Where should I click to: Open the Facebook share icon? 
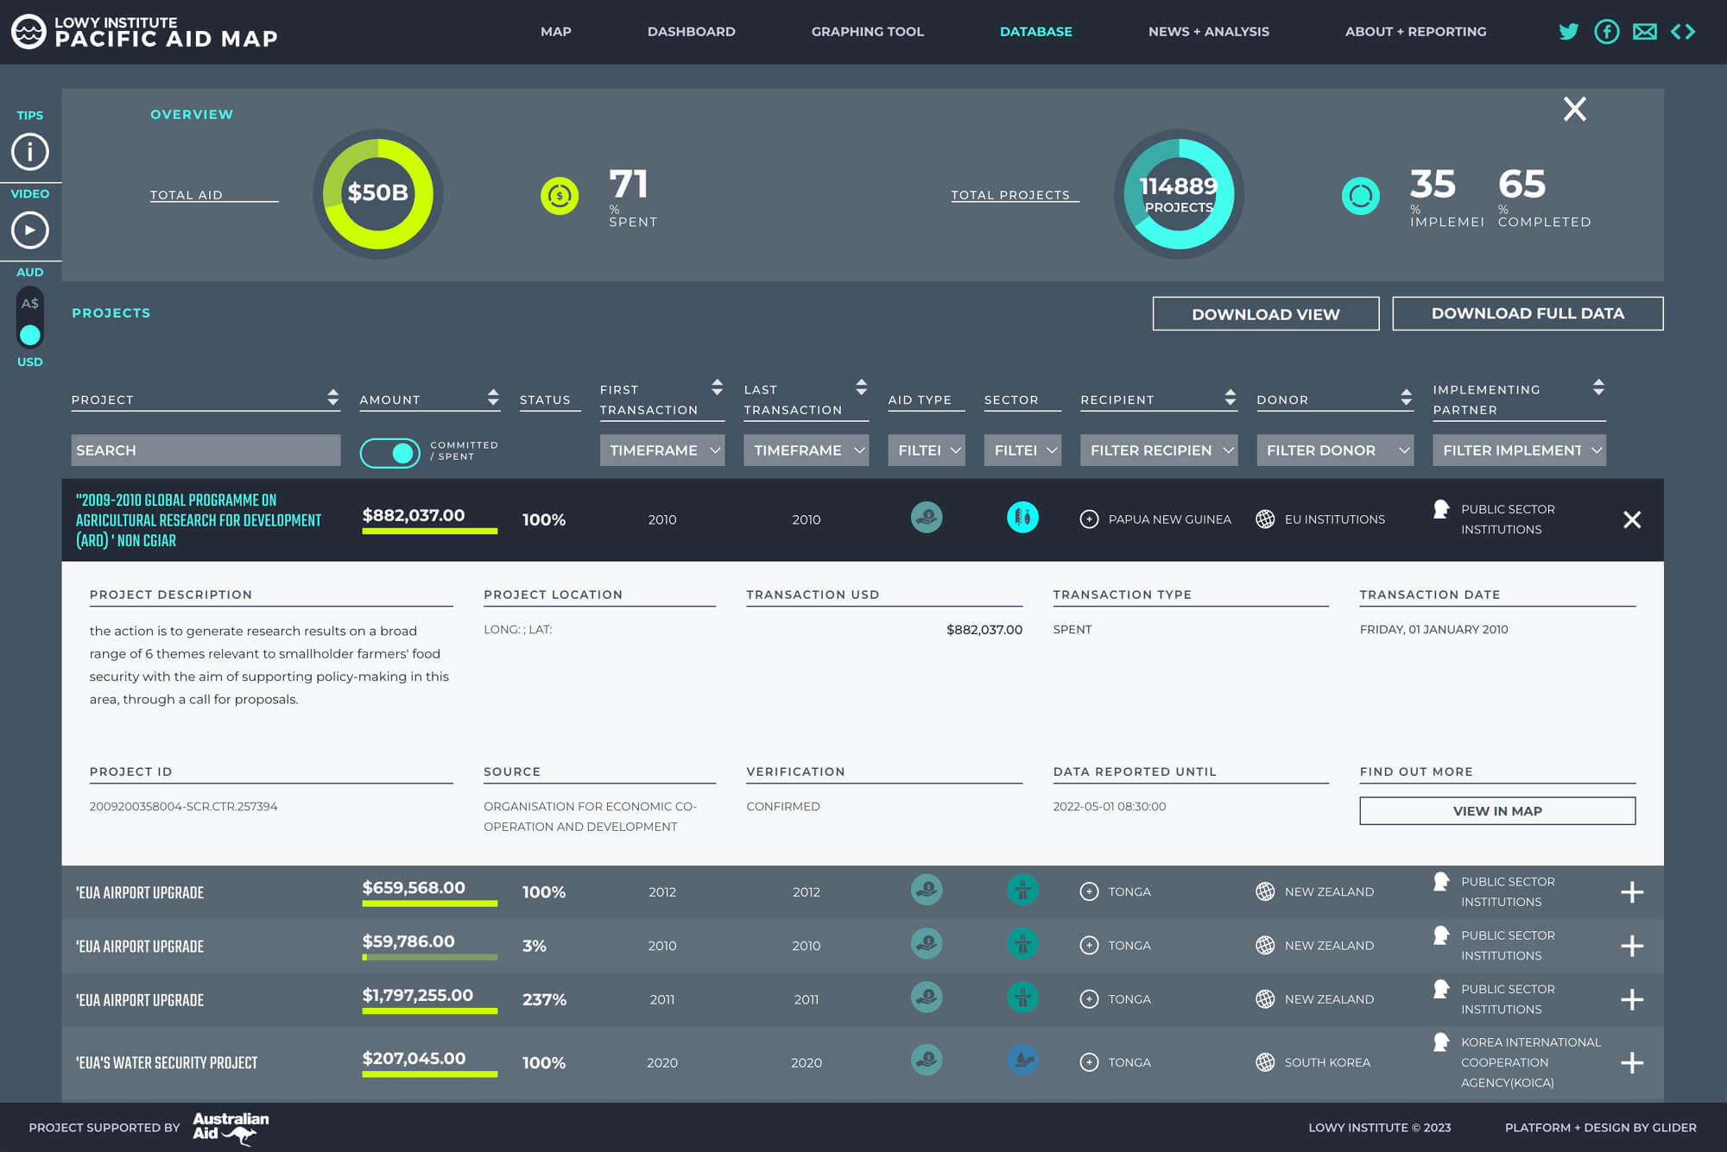point(1606,32)
